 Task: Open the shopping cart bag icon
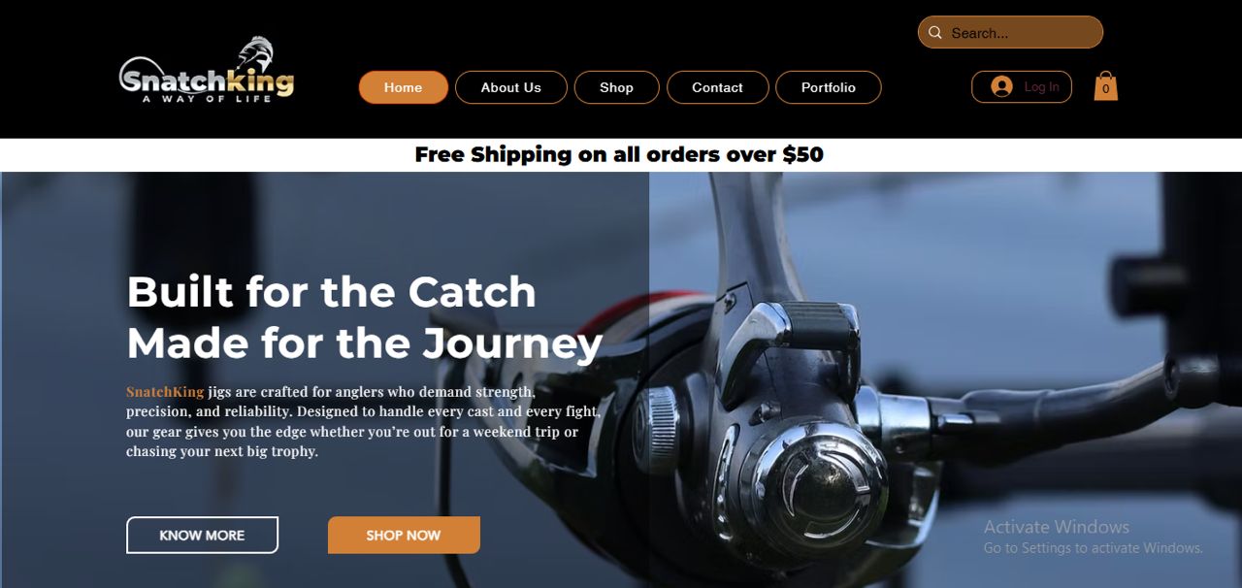(1105, 86)
